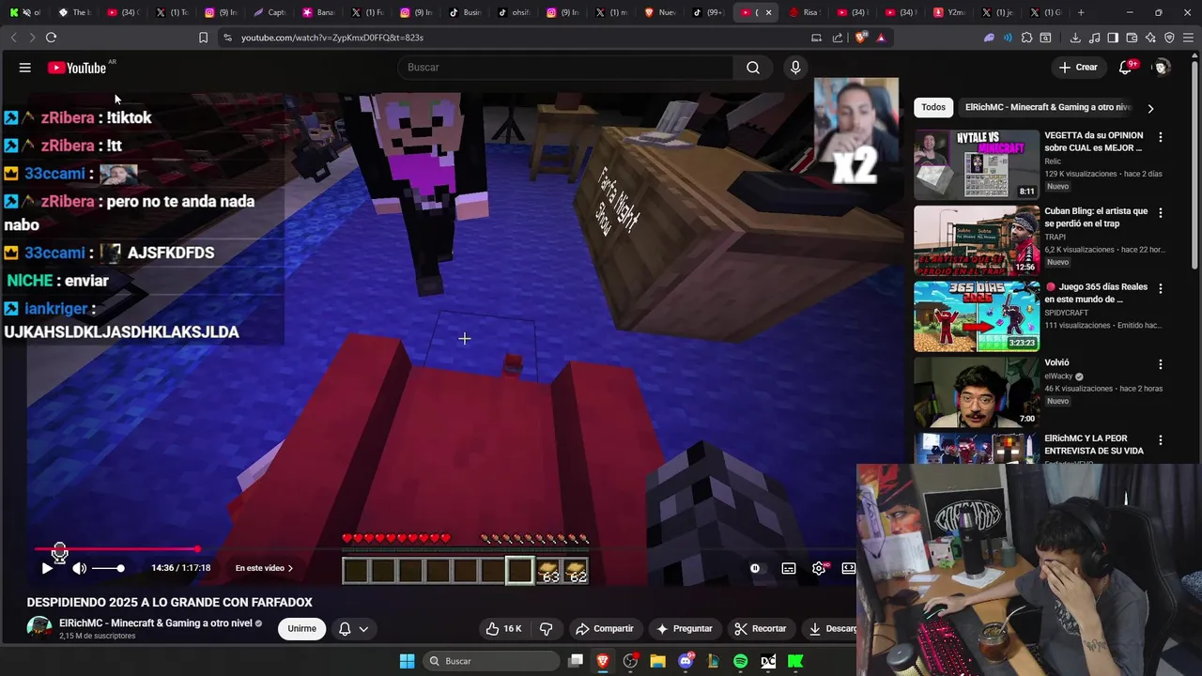Dislike the video with thumbs down

pos(546,629)
